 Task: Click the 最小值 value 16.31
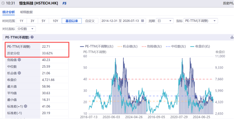pyautogui.click(x=46, y=100)
